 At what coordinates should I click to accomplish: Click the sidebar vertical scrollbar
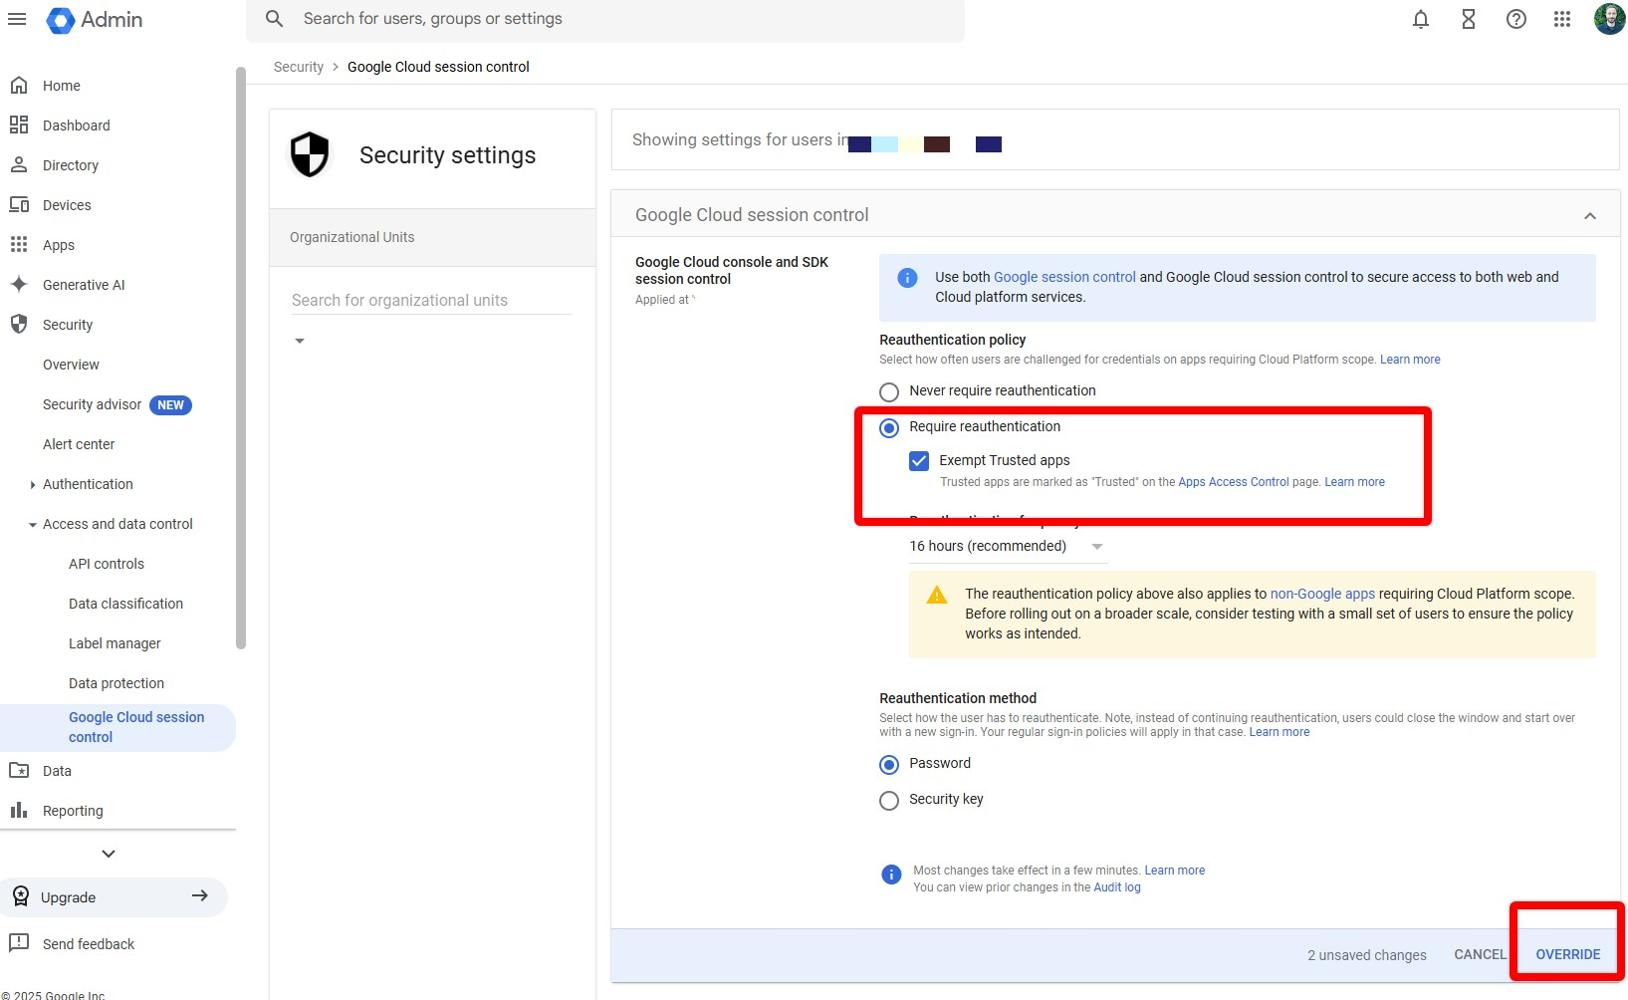pos(240,359)
